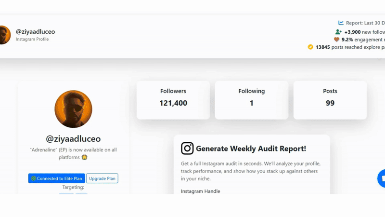Screen dimensions: 385x217
Task: Click the Instagram logo beside Generate Weekly Audit
Action: point(187,149)
